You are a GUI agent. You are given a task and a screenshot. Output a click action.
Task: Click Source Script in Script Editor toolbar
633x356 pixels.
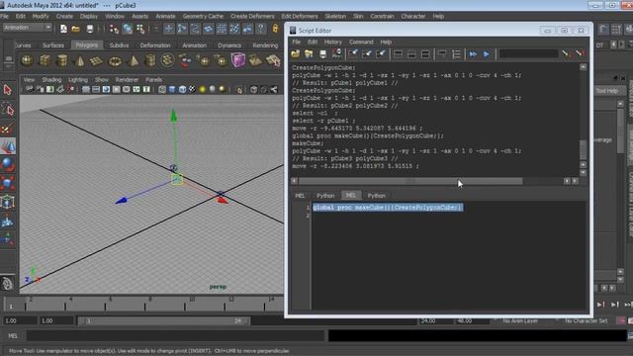click(x=310, y=54)
